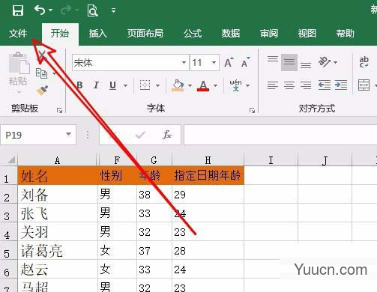Click the 粘贴 (Paste) clipboard icon
377x292 pixels.
[x=19, y=63]
